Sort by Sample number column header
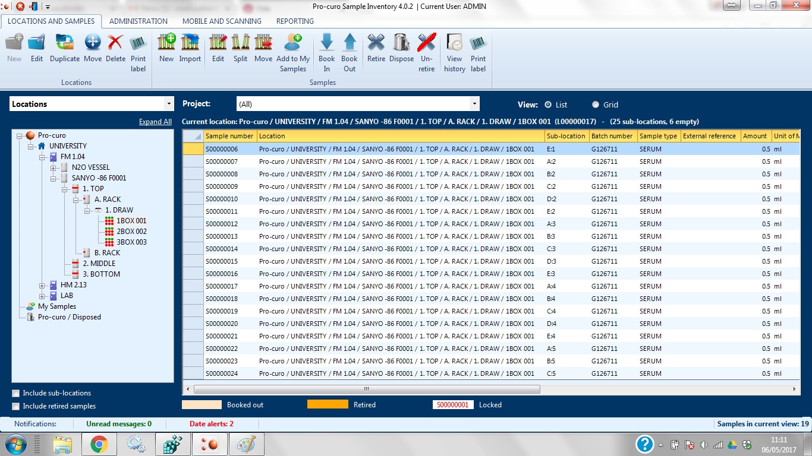The image size is (812, 456). [230, 136]
